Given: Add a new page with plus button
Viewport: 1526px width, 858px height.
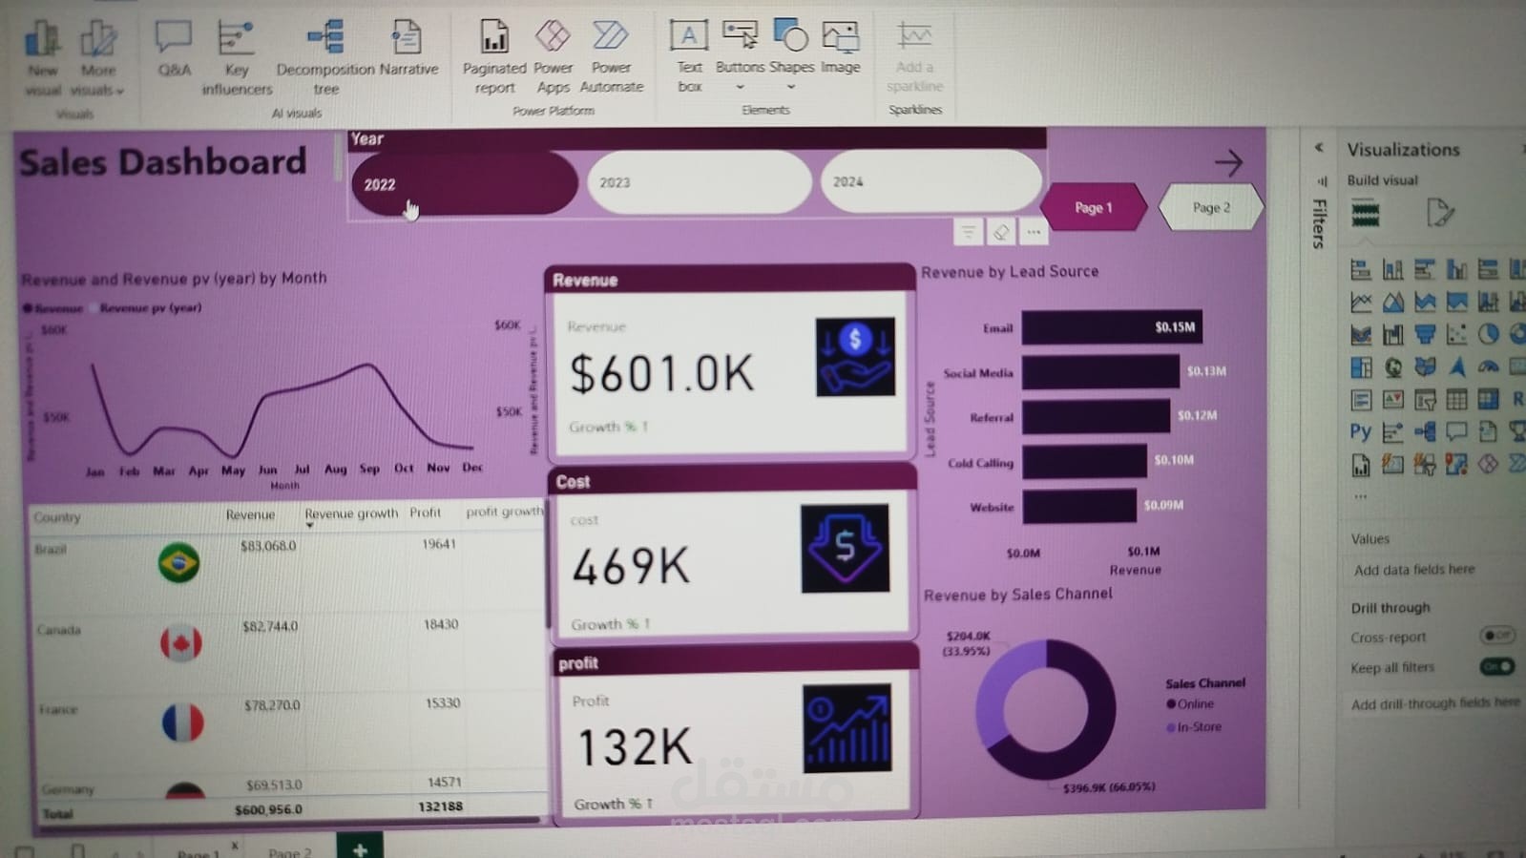Looking at the screenshot, I should coord(360,847).
